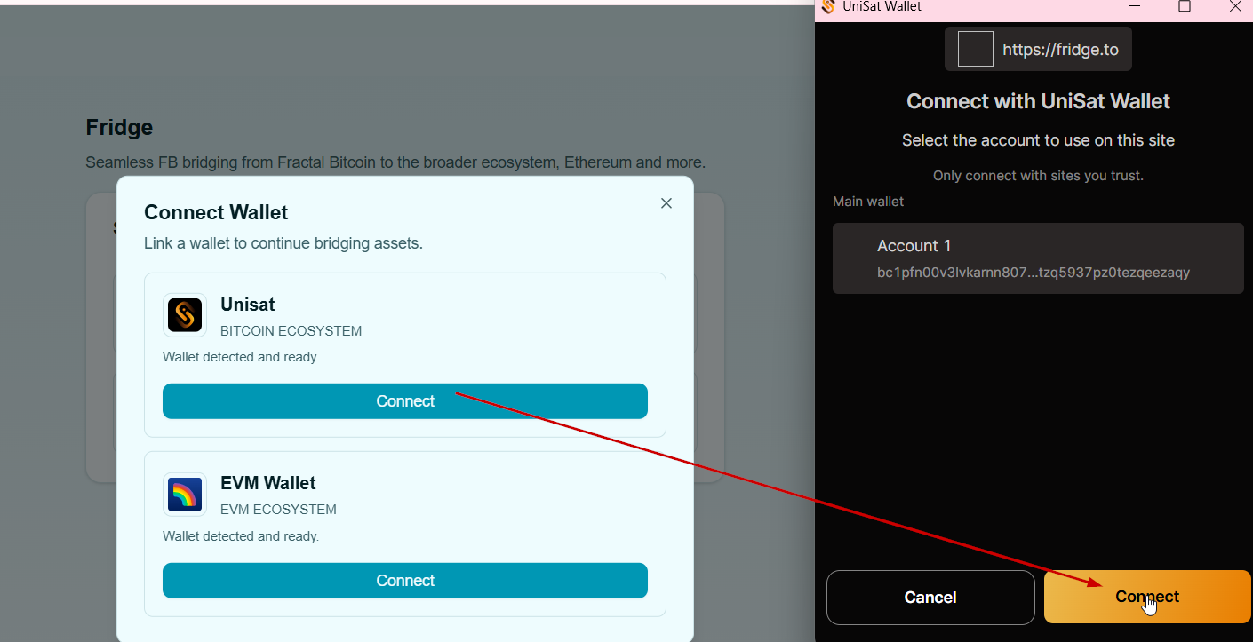The width and height of the screenshot is (1253, 642).
Task: Click the https://fridge.to site URL
Action: coord(1060,50)
